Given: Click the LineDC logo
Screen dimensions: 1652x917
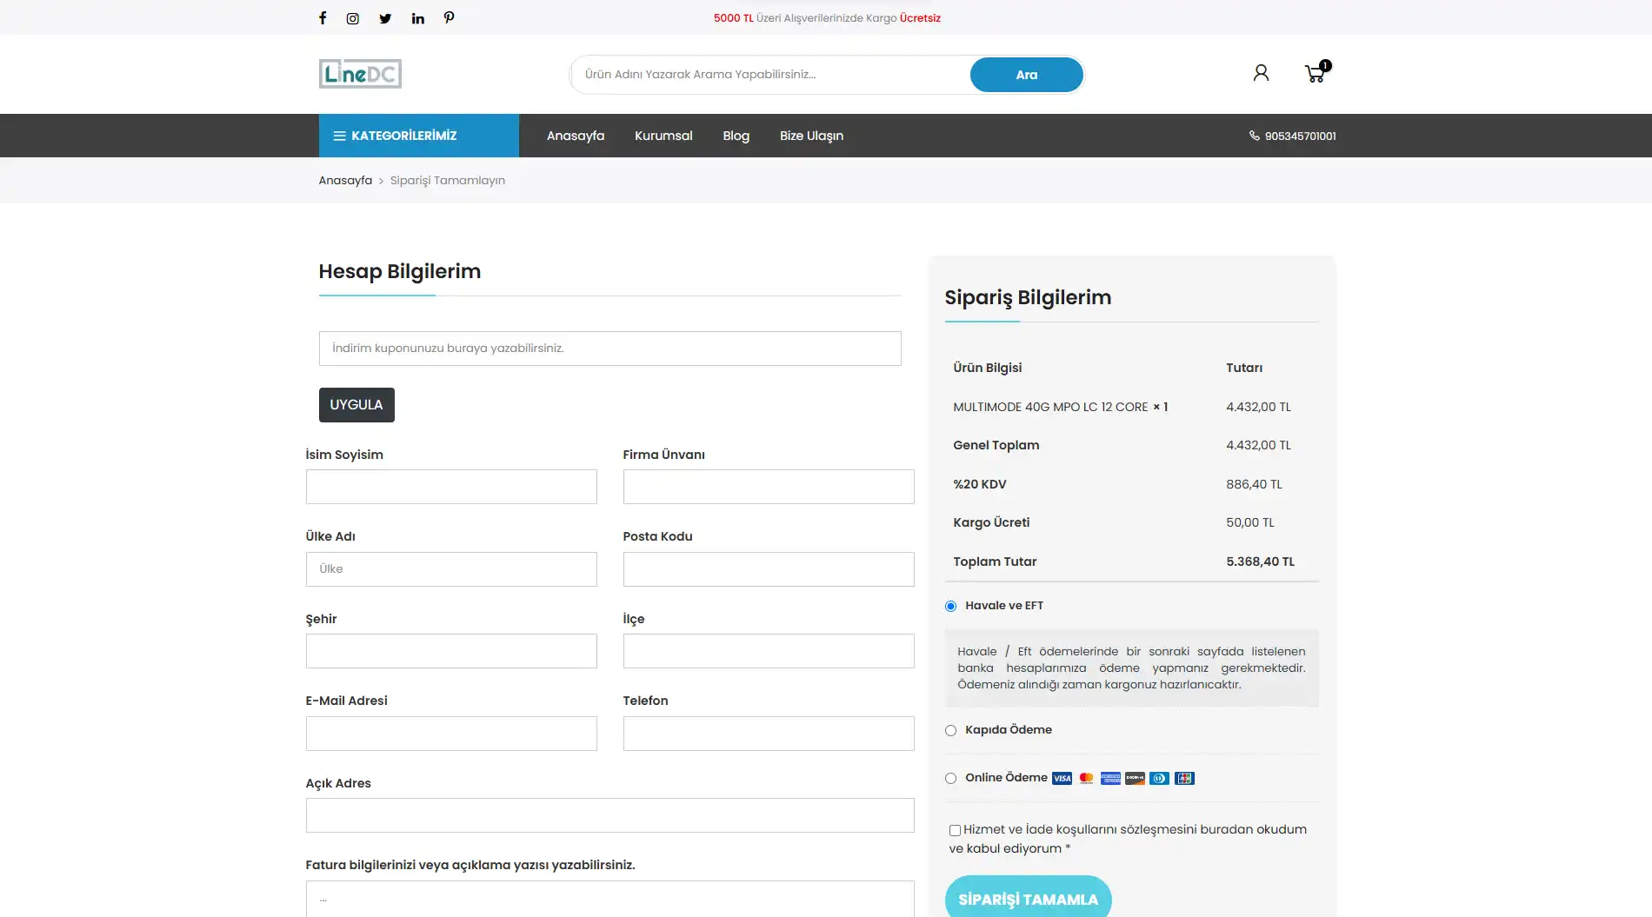Looking at the screenshot, I should tap(360, 74).
